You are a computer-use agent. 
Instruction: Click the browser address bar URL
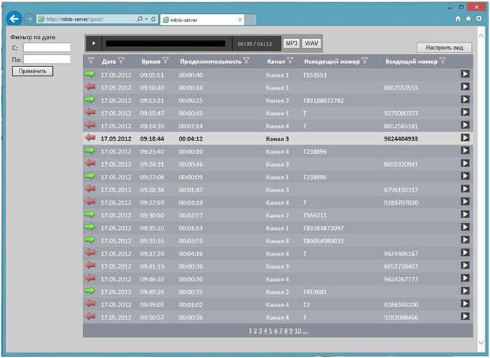pyautogui.click(x=75, y=19)
